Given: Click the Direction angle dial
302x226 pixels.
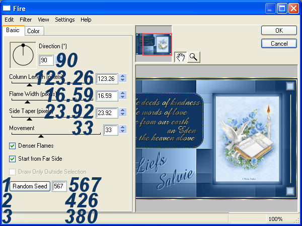Looking at the screenshot, I should (23, 55).
